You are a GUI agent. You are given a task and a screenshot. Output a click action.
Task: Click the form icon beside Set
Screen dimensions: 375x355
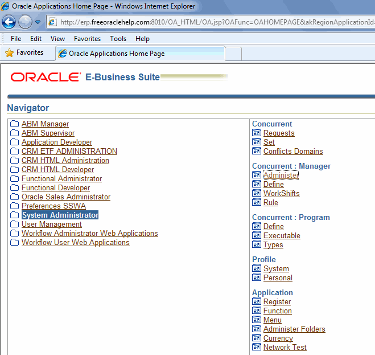click(257, 142)
